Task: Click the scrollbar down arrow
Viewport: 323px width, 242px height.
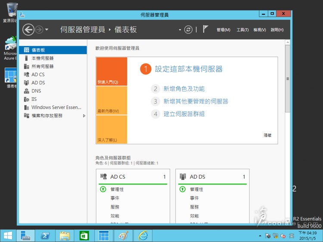Action: (x=288, y=220)
